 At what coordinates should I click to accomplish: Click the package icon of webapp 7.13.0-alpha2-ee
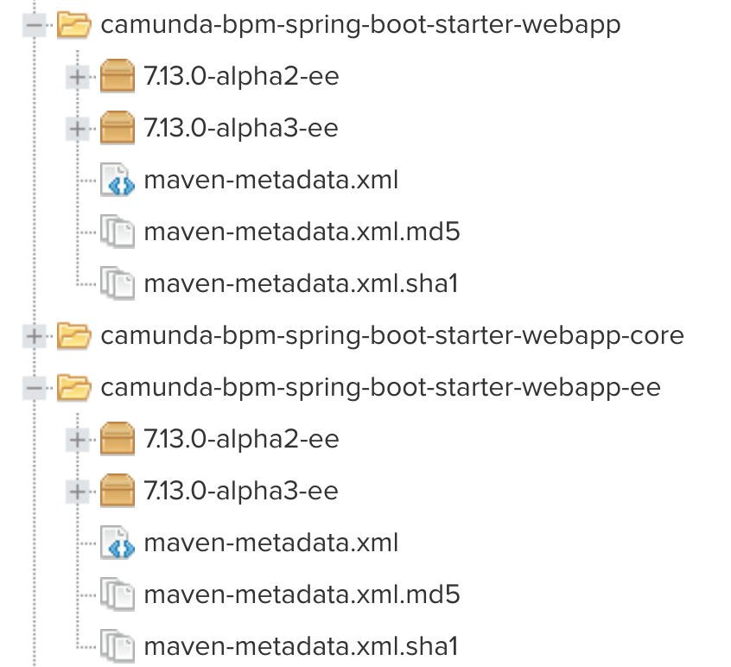[x=118, y=77]
